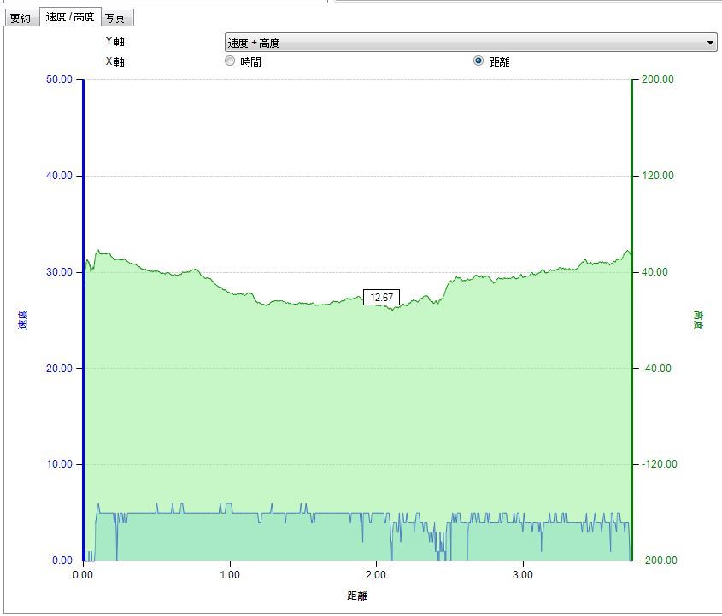Screen dimensions: 722x616
Task: Open the 写真 tab
Action: click(115, 18)
